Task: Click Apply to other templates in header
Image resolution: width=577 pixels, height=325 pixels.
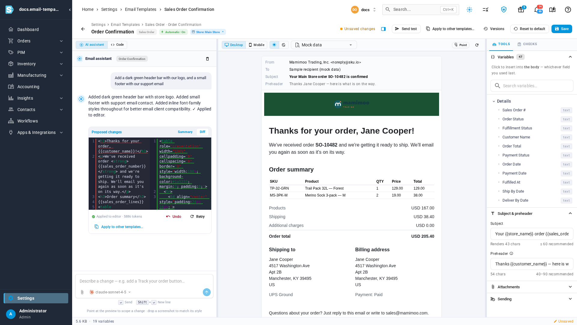Action: (x=450, y=29)
